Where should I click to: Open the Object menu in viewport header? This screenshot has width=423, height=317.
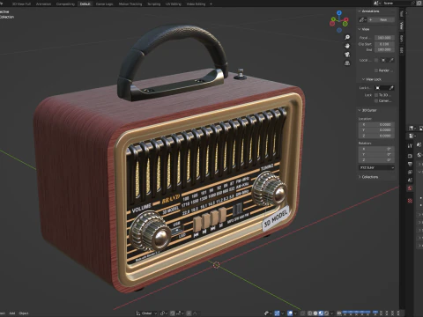point(24,313)
